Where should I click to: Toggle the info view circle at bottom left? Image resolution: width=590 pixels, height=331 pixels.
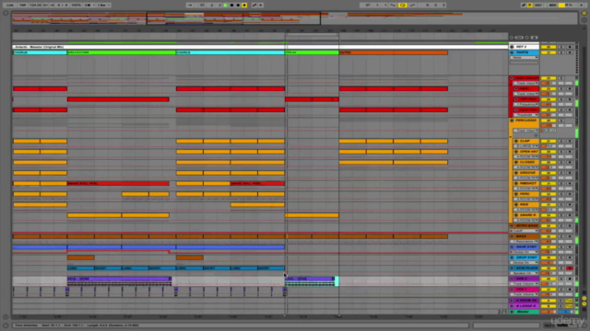tap(6, 325)
